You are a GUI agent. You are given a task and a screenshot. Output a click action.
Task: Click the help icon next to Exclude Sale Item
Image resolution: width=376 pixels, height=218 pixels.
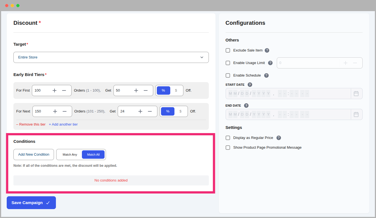(x=267, y=50)
